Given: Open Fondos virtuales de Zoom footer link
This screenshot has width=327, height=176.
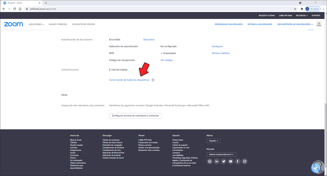Looking at the screenshot, I should (113, 158).
